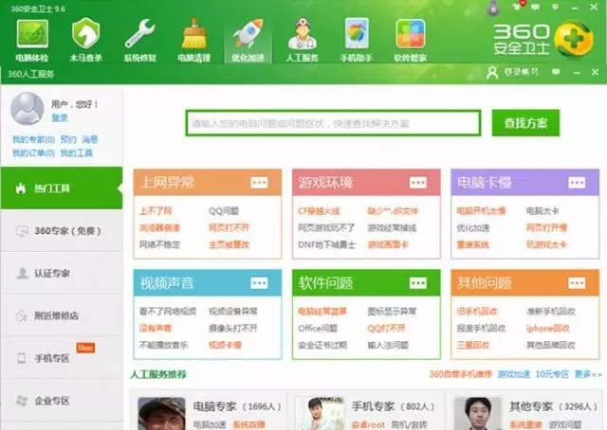607x430 pixels.
Task: Open the 没有声音 link
Action: pyautogui.click(x=156, y=329)
